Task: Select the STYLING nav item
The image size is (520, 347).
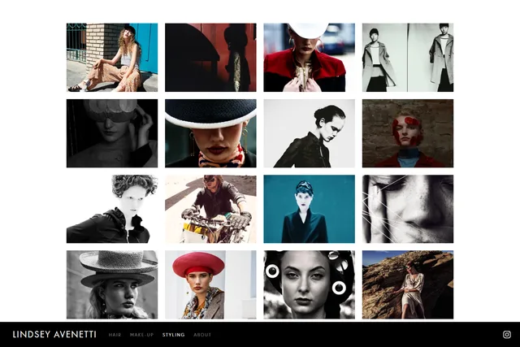Action: (173, 335)
